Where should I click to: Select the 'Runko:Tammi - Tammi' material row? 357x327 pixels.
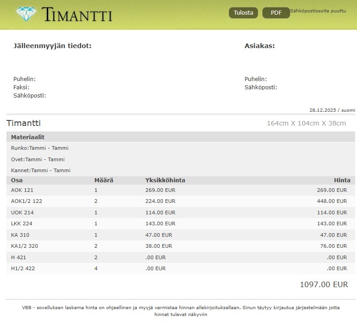click(x=40, y=148)
